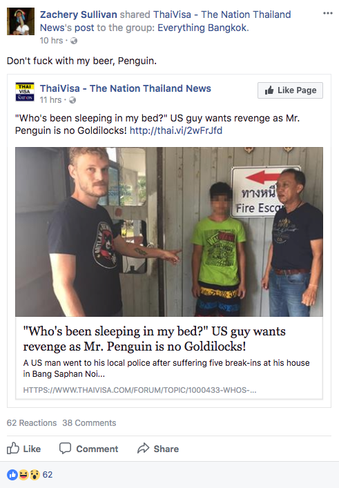Viewport: 339px width, 488px height.
Task: Click the blue Like reaction icon
Action: [x=12, y=475]
